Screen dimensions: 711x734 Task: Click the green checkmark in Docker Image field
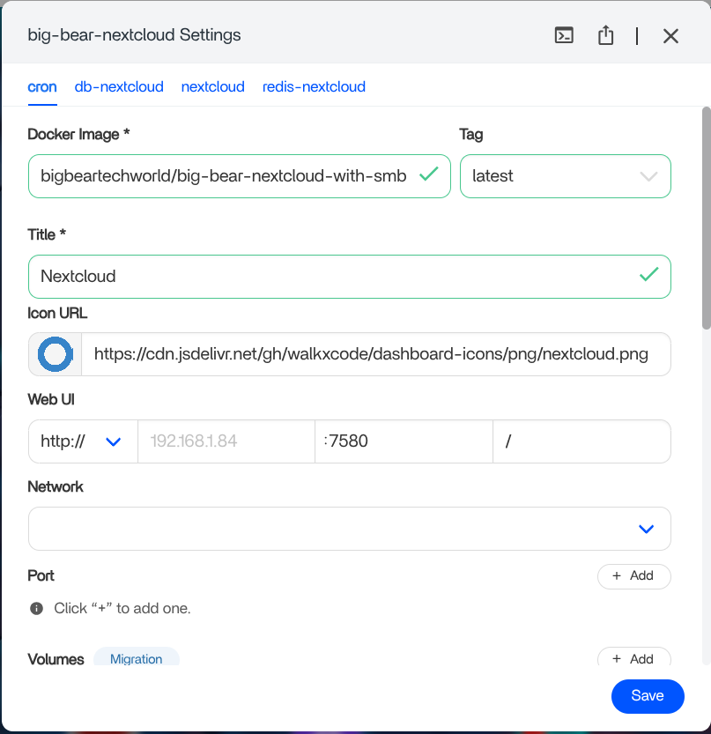[429, 174]
